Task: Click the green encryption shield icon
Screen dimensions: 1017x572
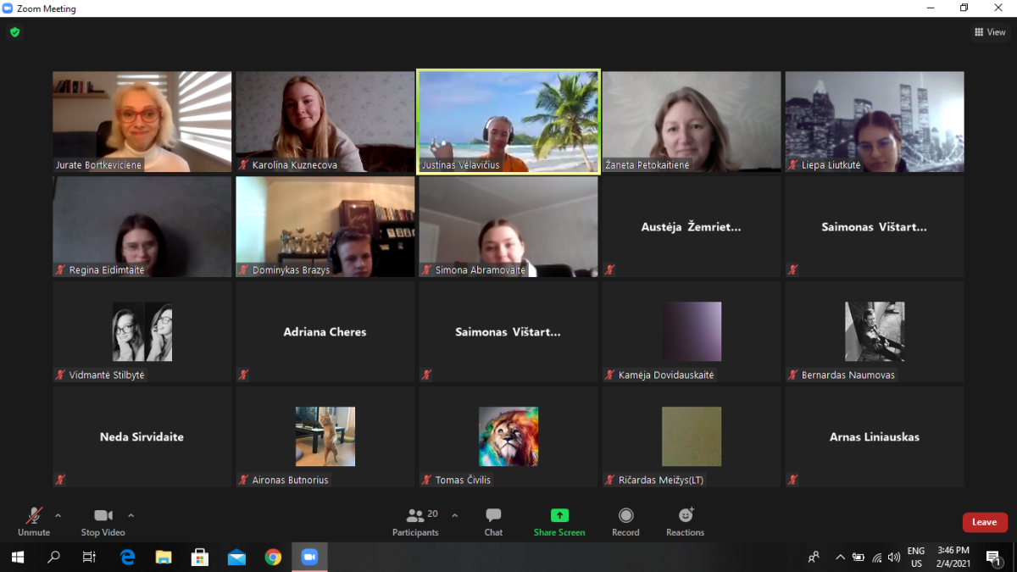Action: pos(14,32)
